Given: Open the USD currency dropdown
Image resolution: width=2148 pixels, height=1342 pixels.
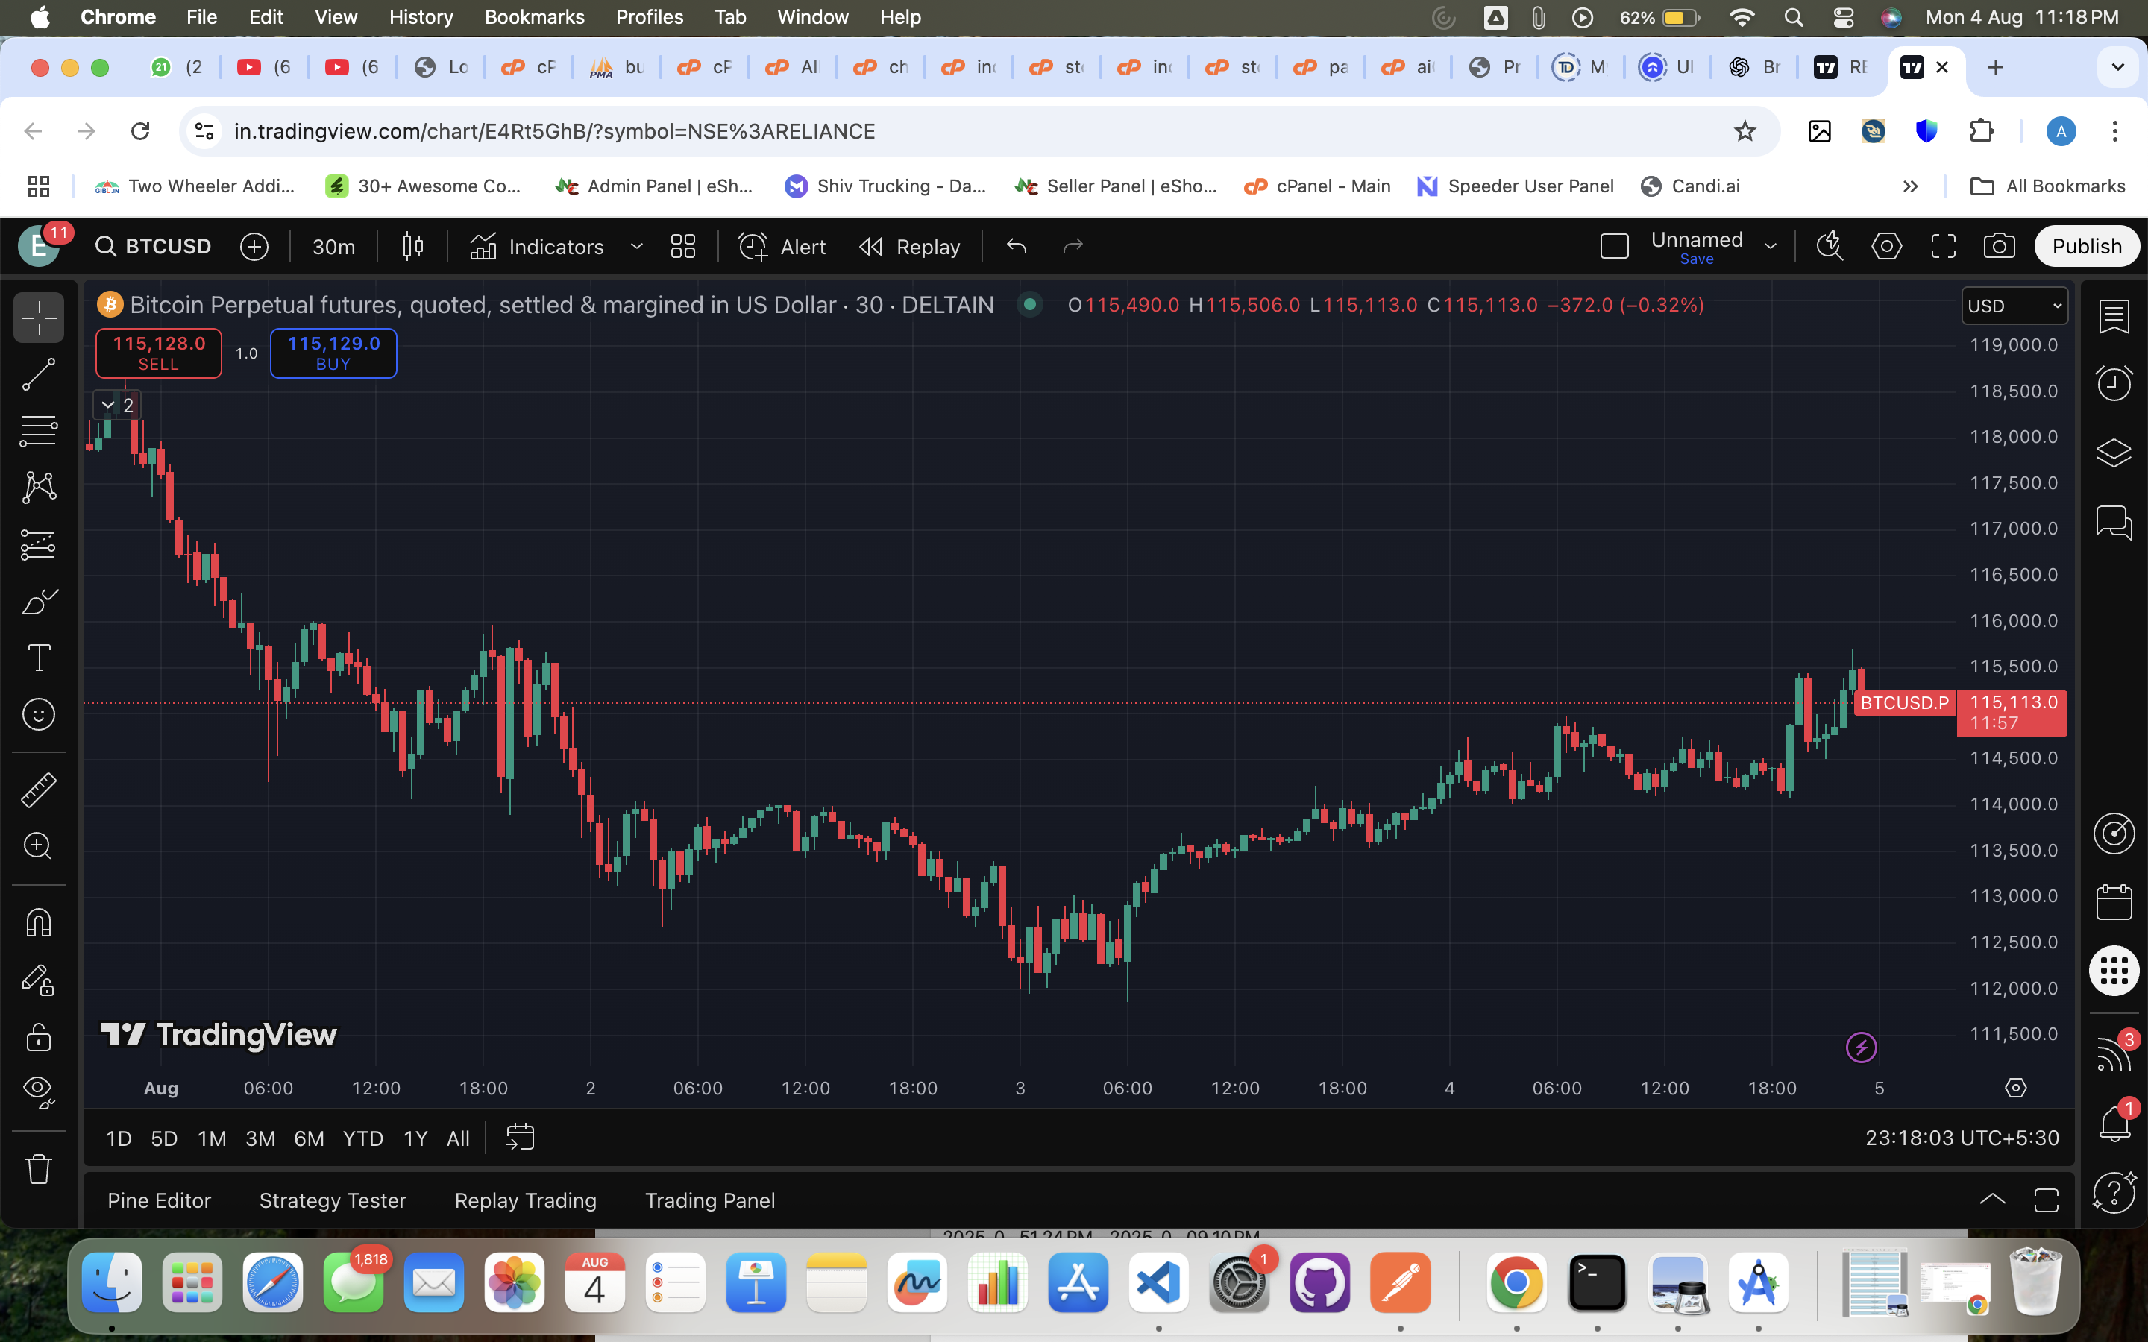Looking at the screenshot, I should point(2013,306).
